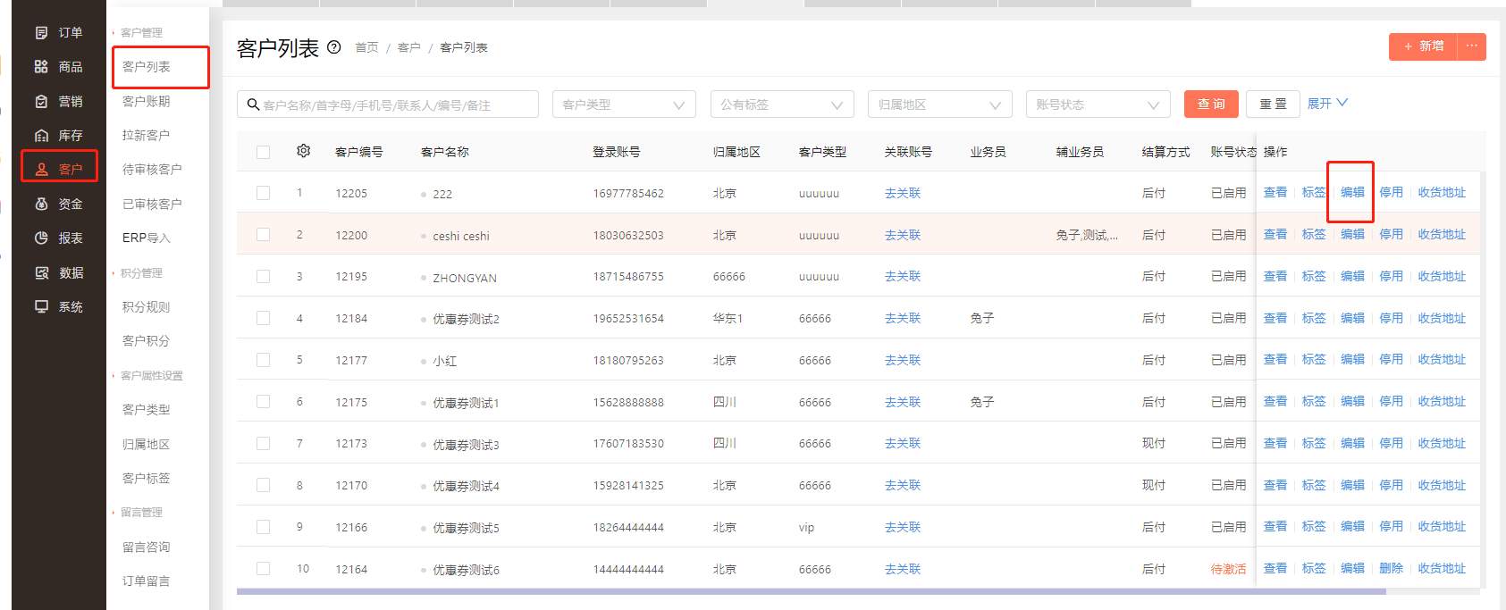The width and height of the screenshot is (1506, 610).
Task: Open the 客户 customer sidebar icon
Action: [x=41, y=170]
